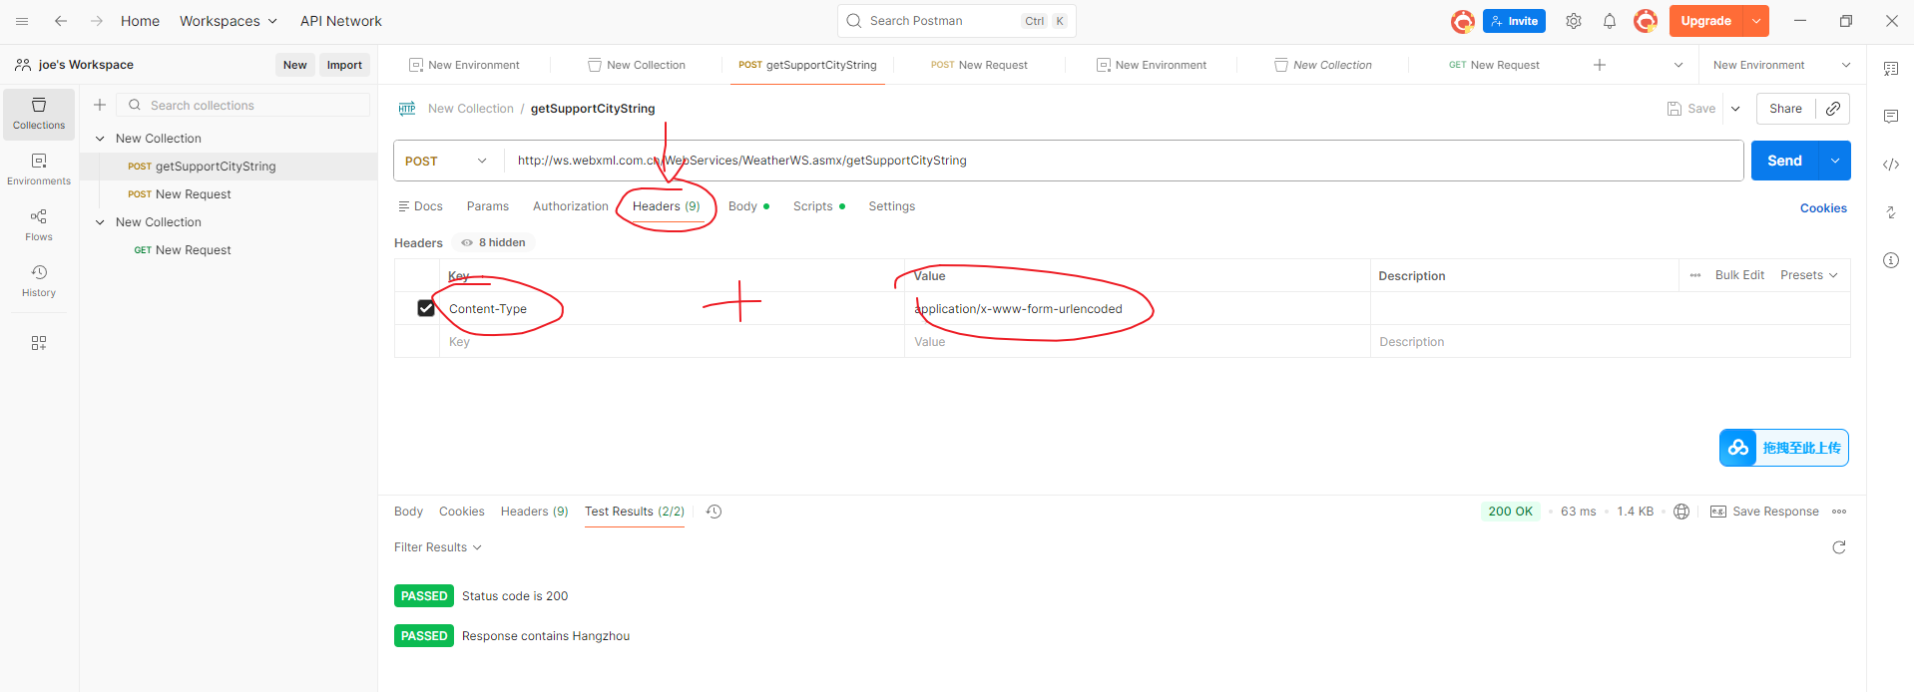Click the New button in workspace header
Viewport: 1914px width, 692px height.
tap(295, 65)
